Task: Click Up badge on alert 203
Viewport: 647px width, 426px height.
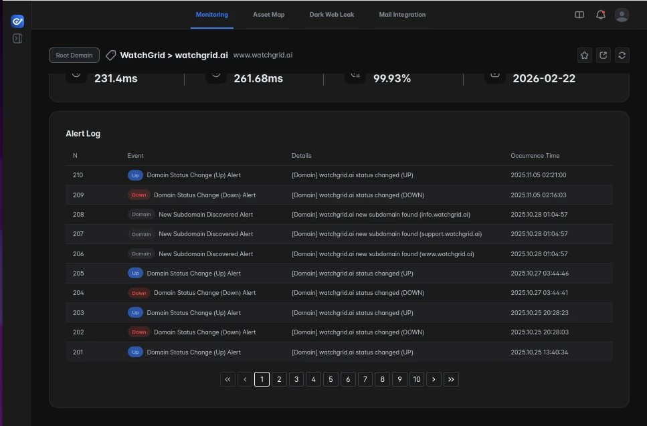Action: [135, 312]
